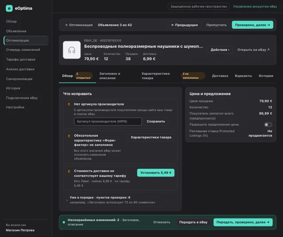Click the headphones product thumbnail
Screen dimensions: 283x237
[72, 50]
